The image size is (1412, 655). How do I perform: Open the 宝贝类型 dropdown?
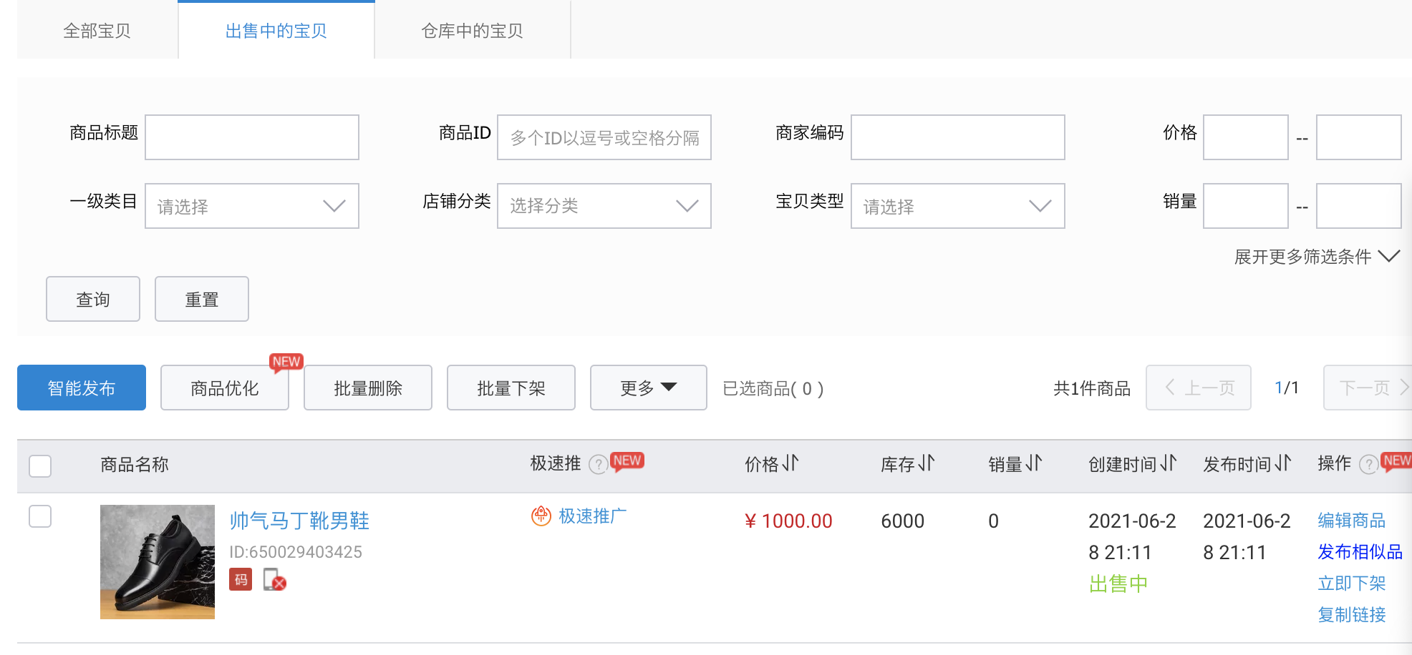pyautogui.click(x=958, y=206)
